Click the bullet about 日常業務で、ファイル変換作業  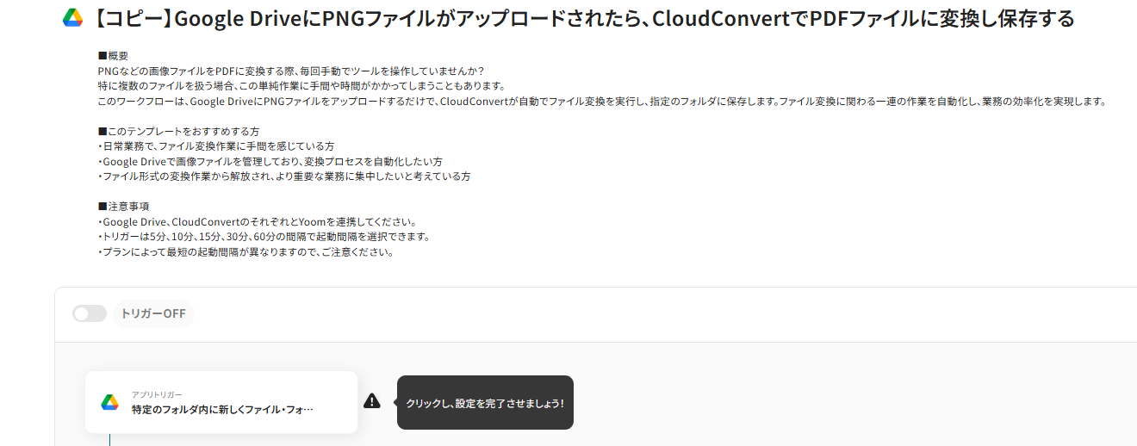pos(216,146)
